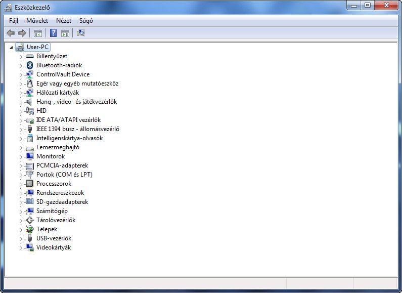The width and height of the screenshot is (402, 293).
Task: Click the mouse icon for Egér vagy egyéb mutatóeszköz
Action: [x=30, y=83]
